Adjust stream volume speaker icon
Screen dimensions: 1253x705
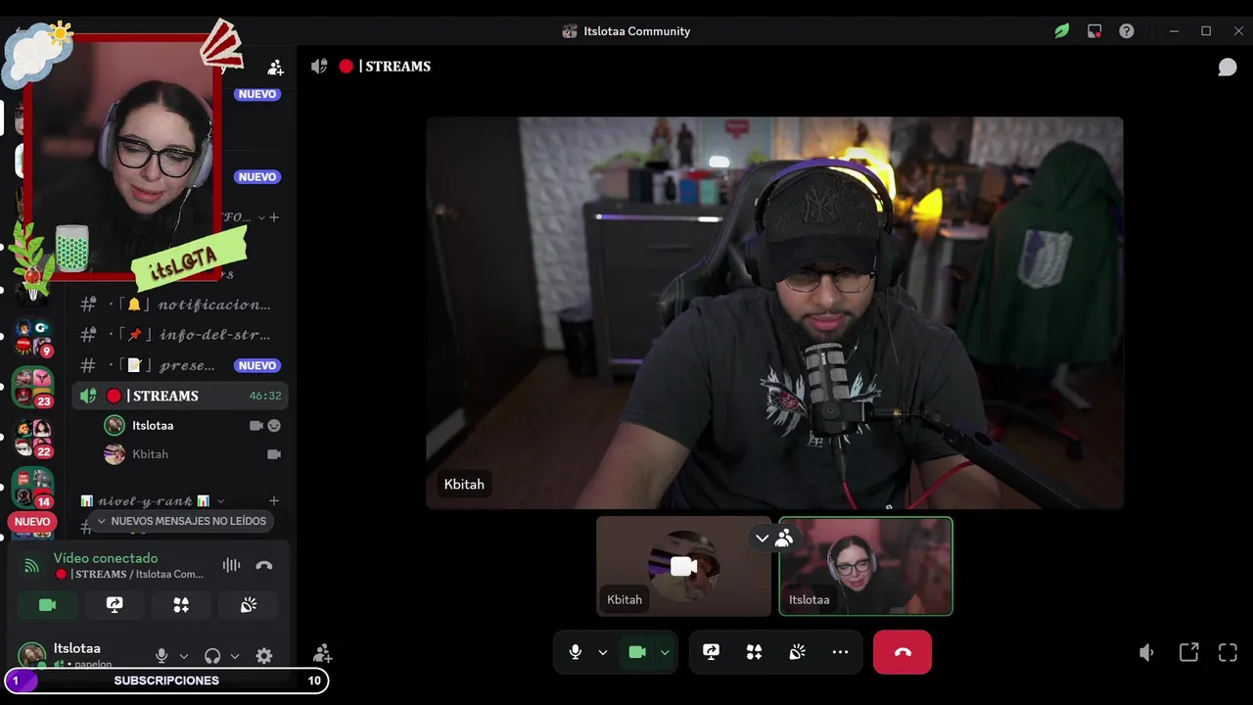click(x=1147, y=652)
